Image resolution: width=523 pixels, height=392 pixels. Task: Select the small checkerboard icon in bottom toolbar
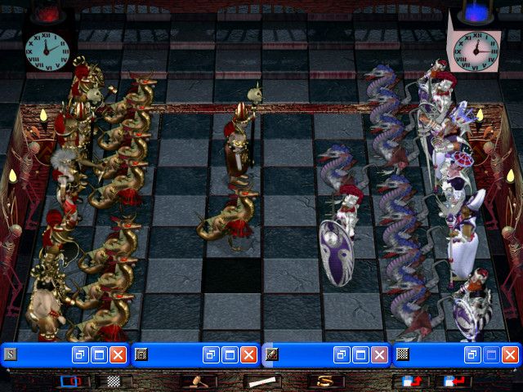(114, 381)
